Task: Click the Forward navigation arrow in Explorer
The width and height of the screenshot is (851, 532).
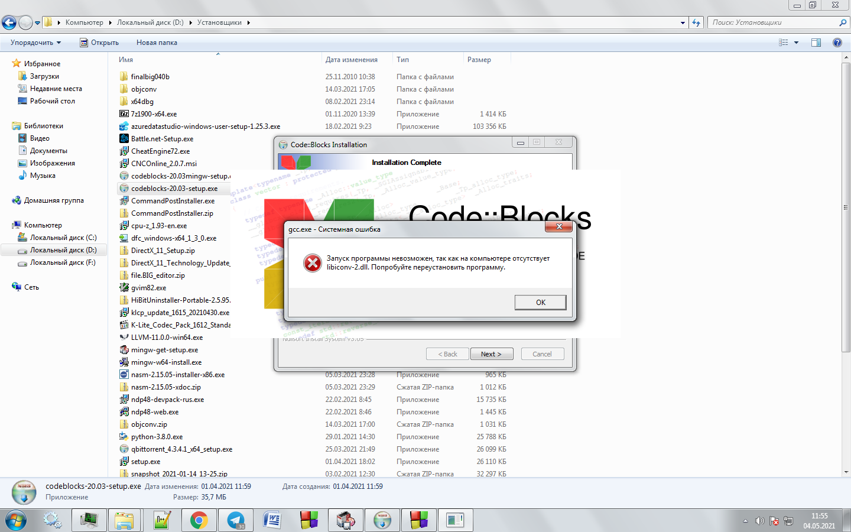Action: click(25, 22)
